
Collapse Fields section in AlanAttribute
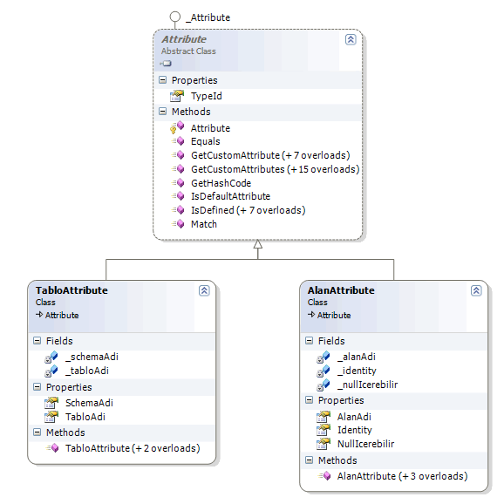[310, 341]
